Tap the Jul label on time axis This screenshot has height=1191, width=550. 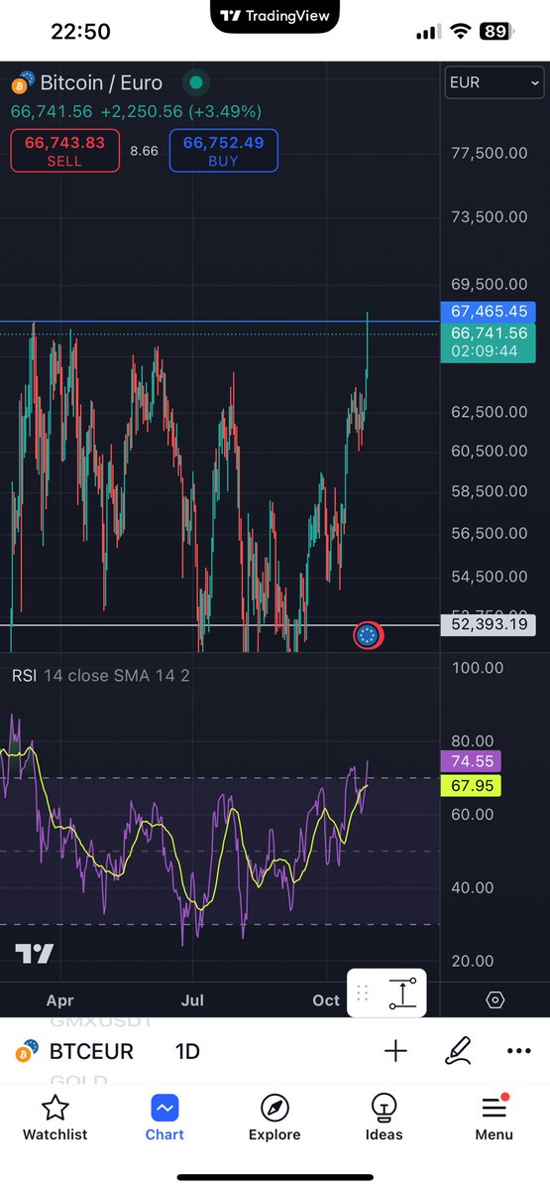point(192,1000)
